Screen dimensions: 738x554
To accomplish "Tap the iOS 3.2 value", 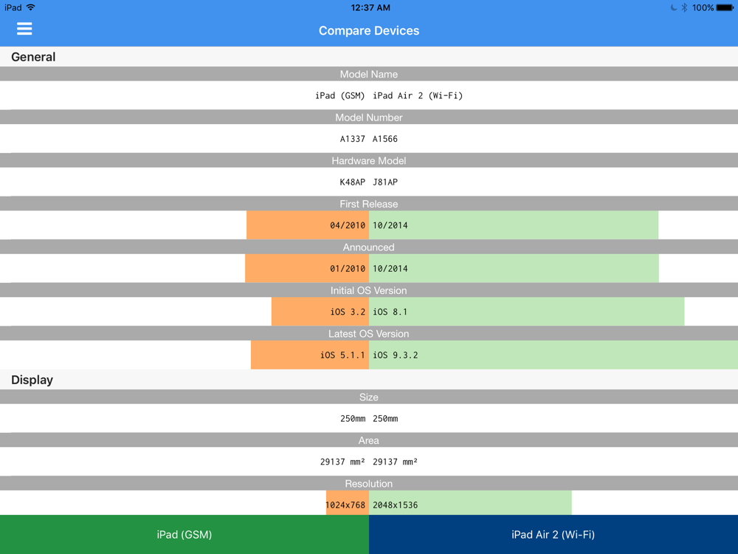I will 348,312.
